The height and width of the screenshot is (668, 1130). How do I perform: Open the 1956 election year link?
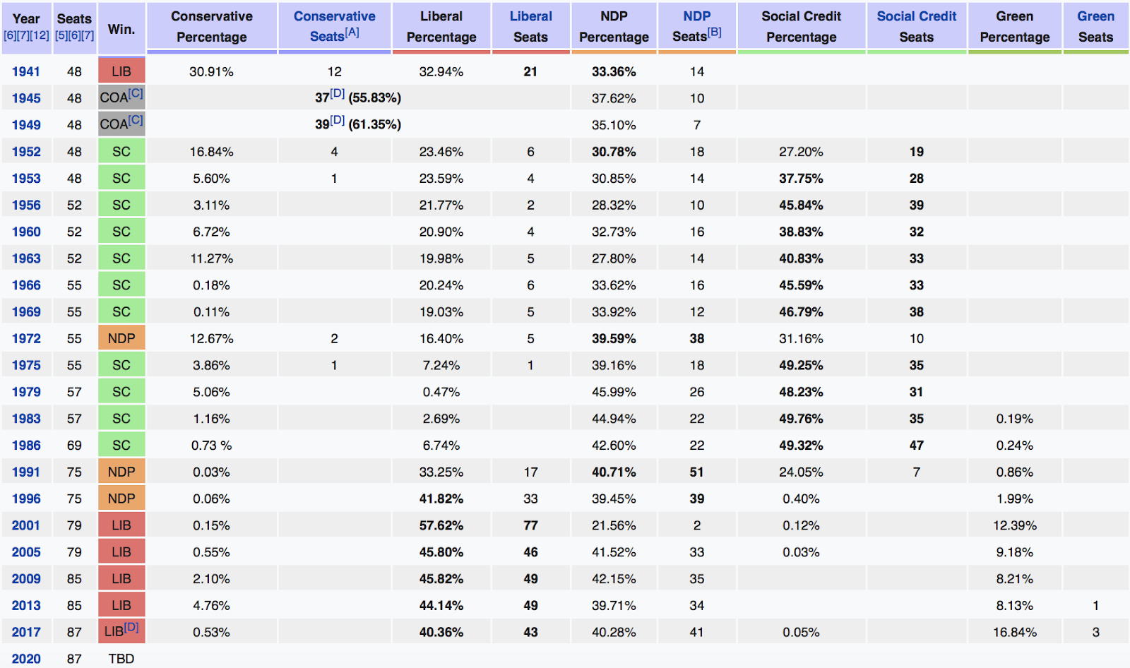click(26, 205)
